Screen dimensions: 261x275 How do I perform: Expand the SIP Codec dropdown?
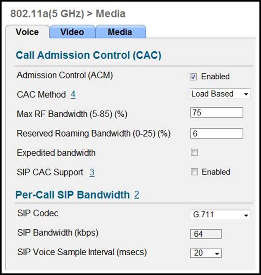pos(220,215)
